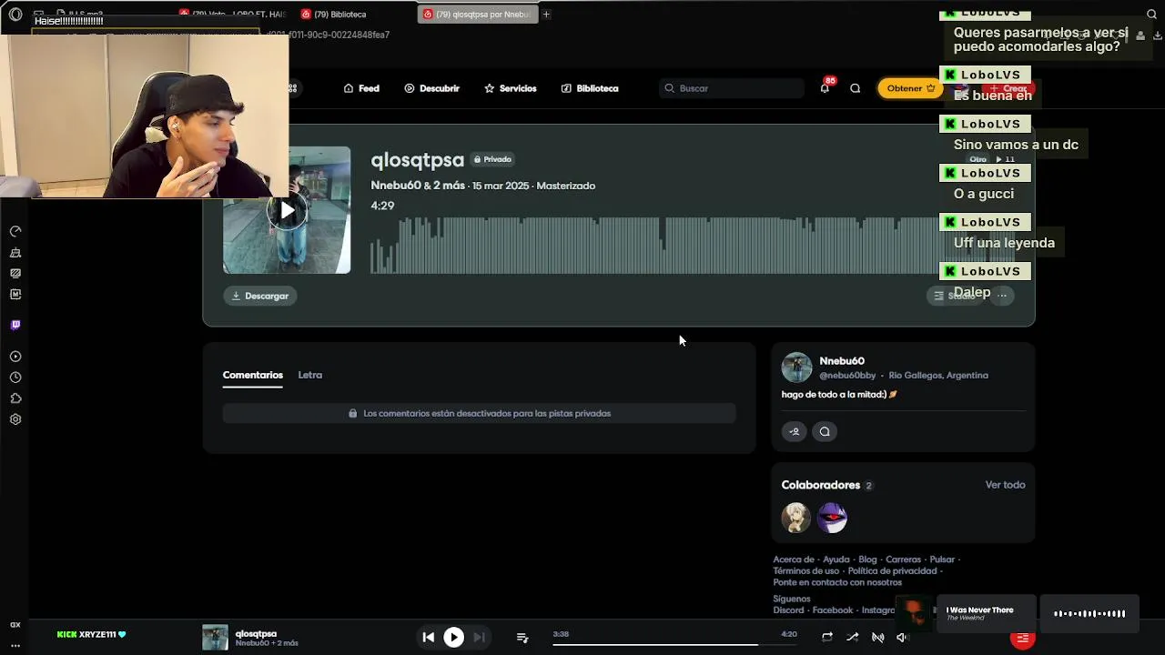The image size is (1165, 655).
Task: Click the browser tab search magnifier icon
Action: tap(1151, 14)
